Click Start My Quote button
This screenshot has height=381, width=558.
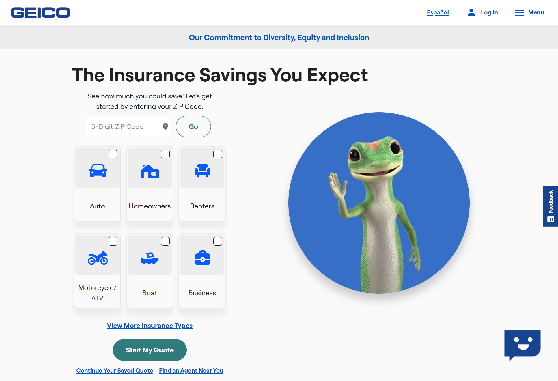[150, 350]
